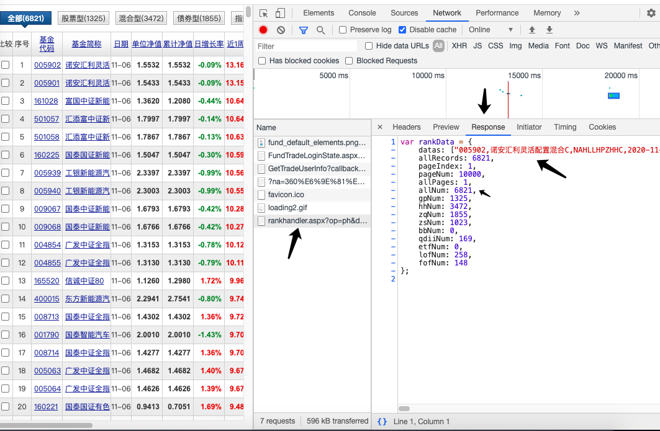
Task: Open the Initiator tab of the request
Action: (x=529, y=127)
